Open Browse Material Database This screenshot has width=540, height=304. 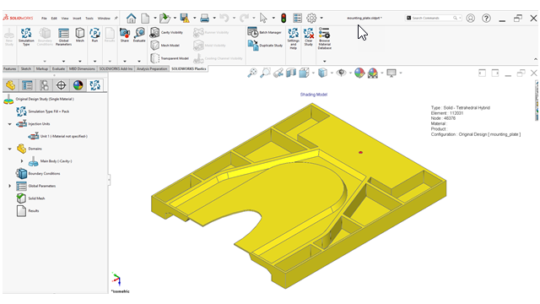[324, 39]
